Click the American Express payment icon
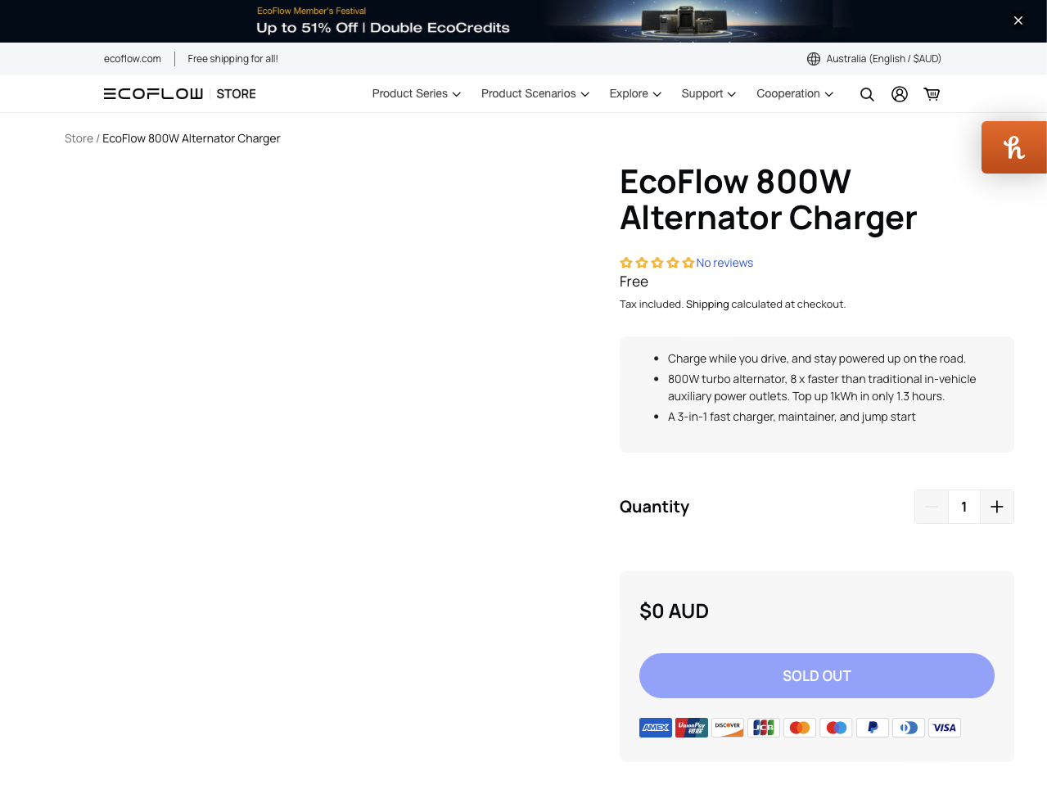Viewport: 1047px width, 803px height. click(x=656, y=728)
